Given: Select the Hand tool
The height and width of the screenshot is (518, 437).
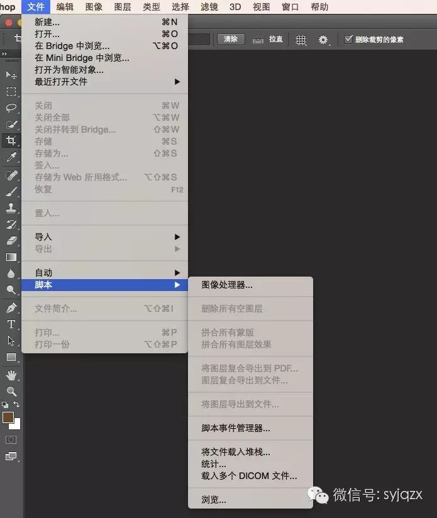Looking at the screenshot, I should [11, 375].
